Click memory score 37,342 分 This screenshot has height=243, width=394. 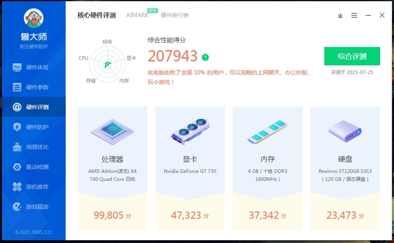pyautogui.click(x=267, y=215)
